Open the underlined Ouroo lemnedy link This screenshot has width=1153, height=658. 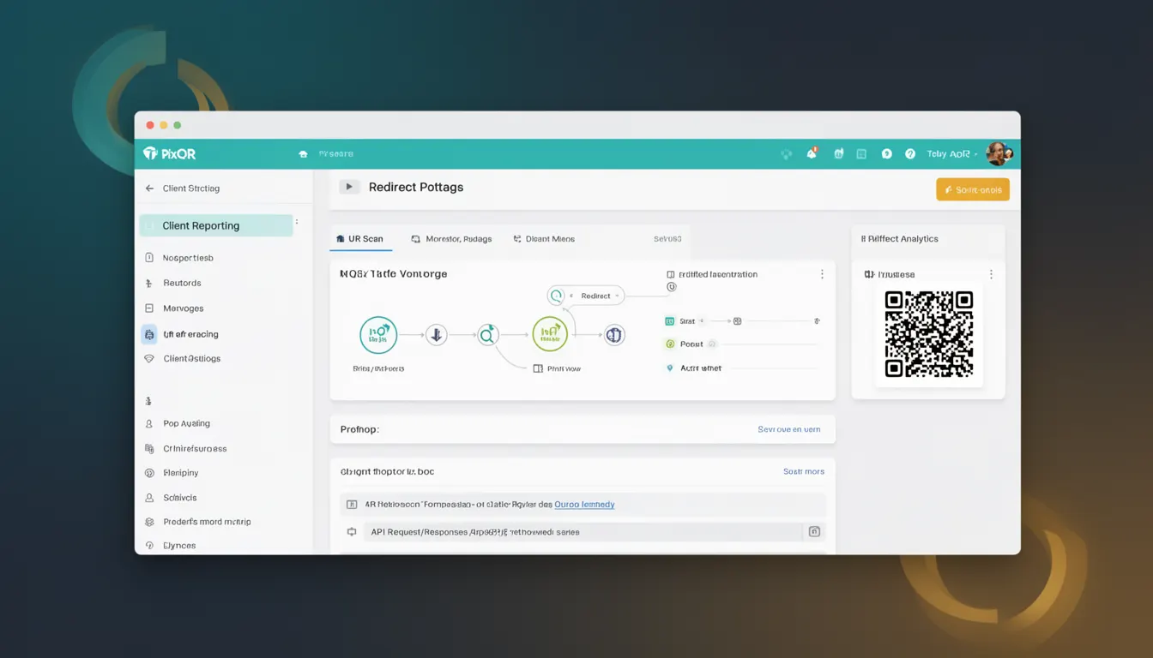(x=584, y=505)
